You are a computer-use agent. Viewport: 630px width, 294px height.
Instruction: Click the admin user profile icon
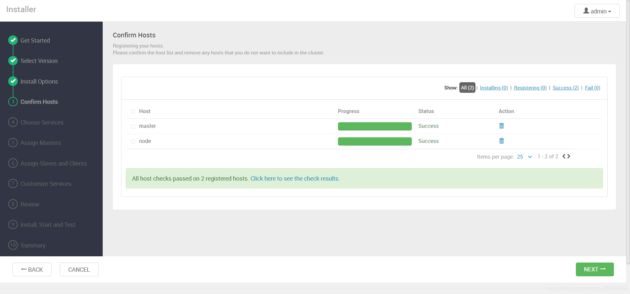point(586,11)
